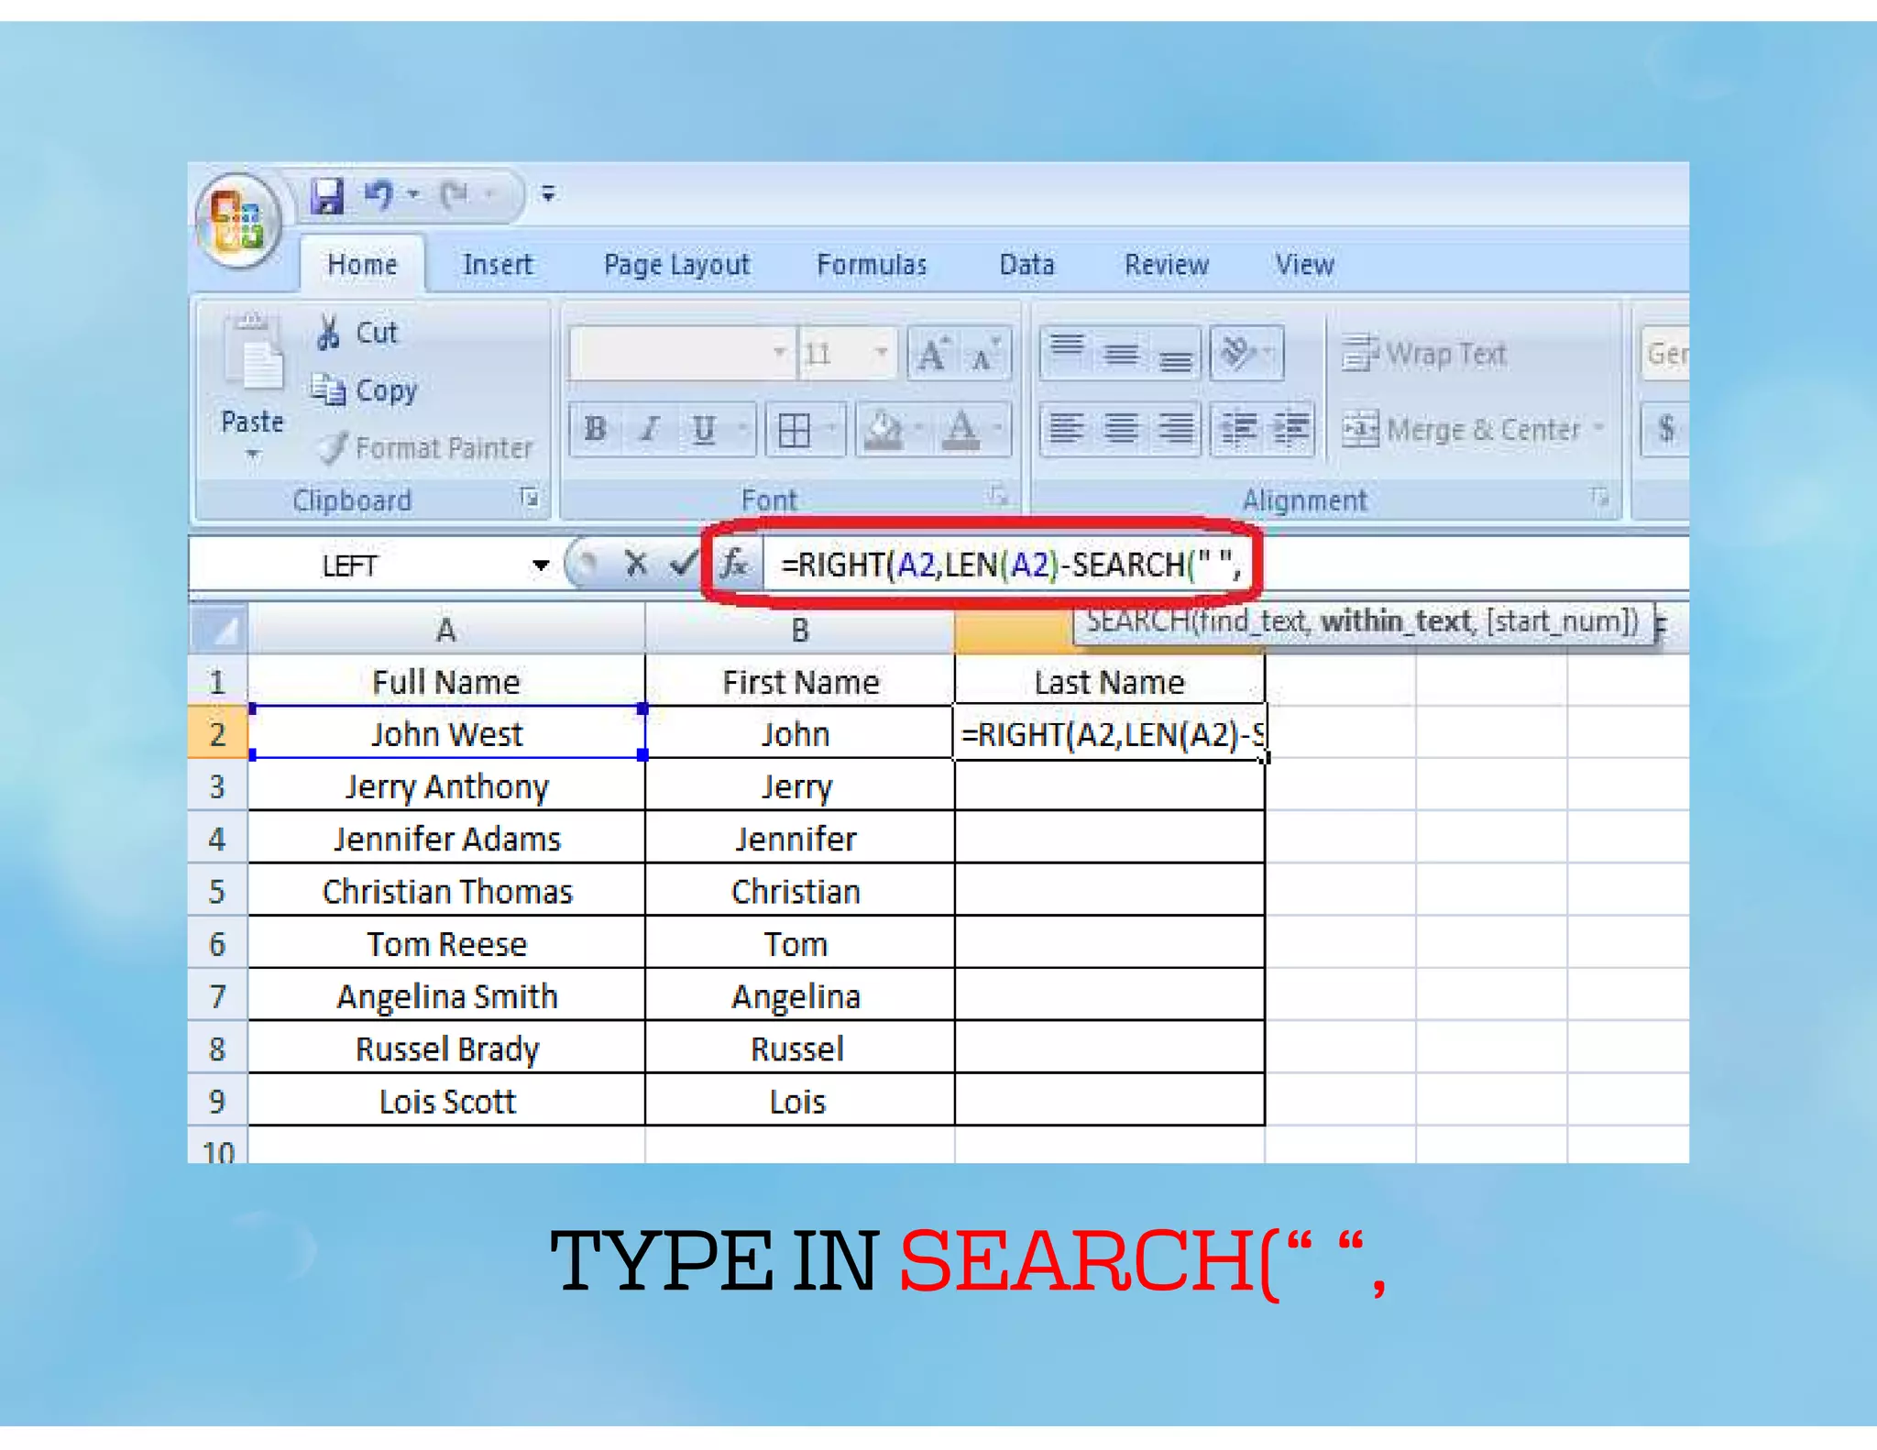Viewport: 1877px width, 1450px height.
Task: Open the Page Layout tab
Action: tap(676, 265)
